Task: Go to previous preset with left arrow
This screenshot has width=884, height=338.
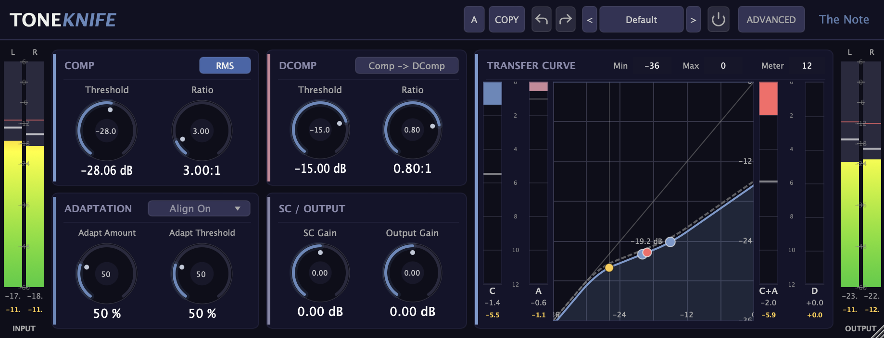Action: [590, 20]
